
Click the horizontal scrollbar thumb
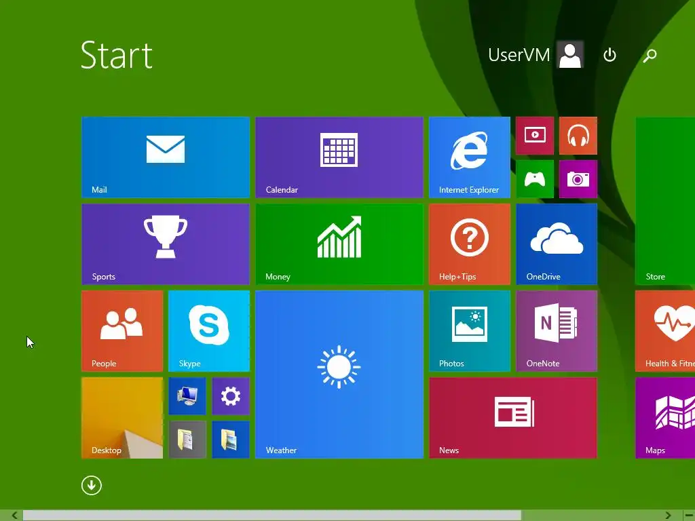pyautogui.click(x=272, y=516)
